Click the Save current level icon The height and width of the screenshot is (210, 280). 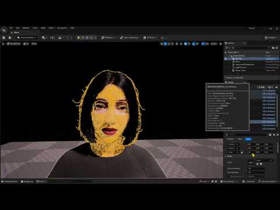coord(3,38)
